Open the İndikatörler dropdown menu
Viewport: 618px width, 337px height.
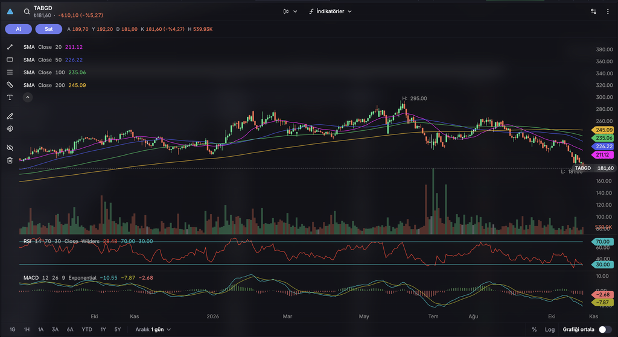pyautogui.click(x=330, y=11)
